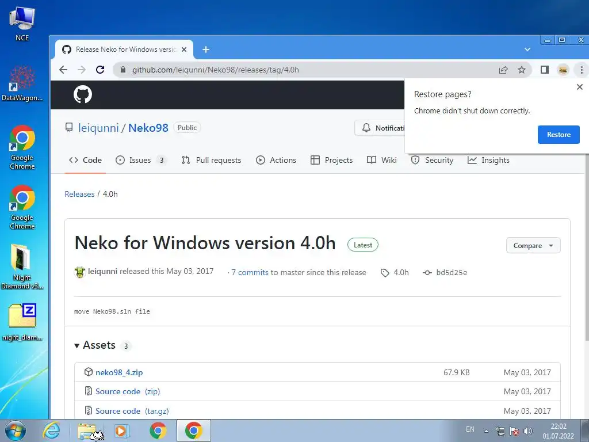Open Windows Media Player taskbar icon
Viewport: 589px width, 442px height.
tap(122, 430)
